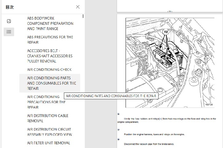Open Air Conditioning Precautions for the Repair
Screen dimensions: 223x148
tap(46, 102)
